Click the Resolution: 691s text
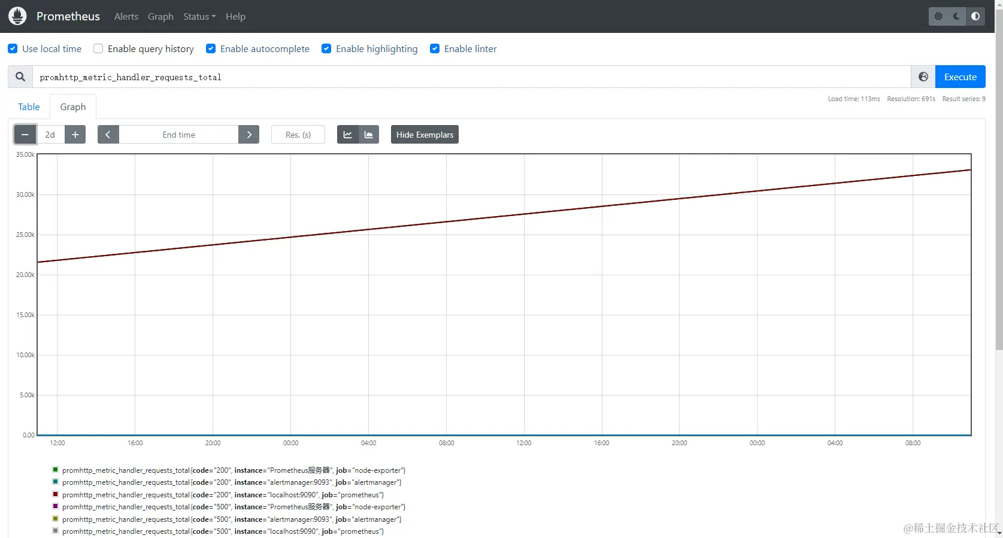This screenshot has width=1003, height=538. 911,99
